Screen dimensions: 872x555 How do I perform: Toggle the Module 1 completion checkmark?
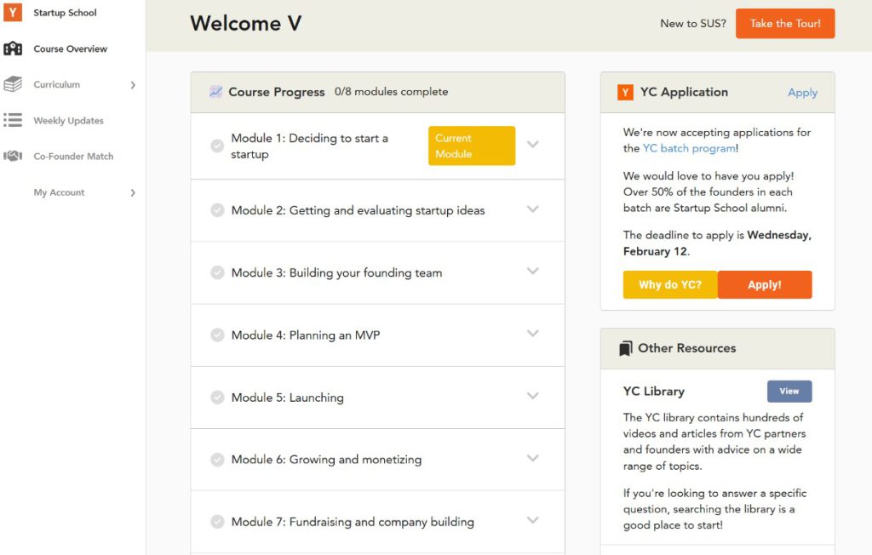(x=217, y=146)
